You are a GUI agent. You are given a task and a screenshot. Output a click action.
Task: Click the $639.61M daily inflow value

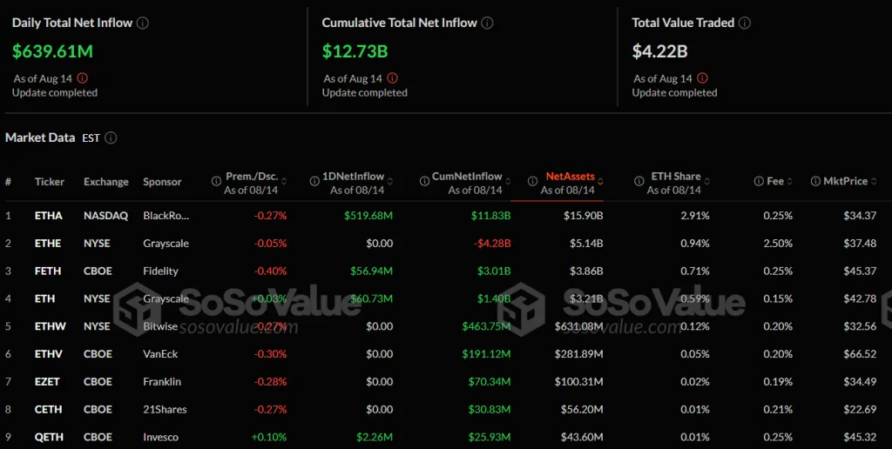[x=52, y=51]
